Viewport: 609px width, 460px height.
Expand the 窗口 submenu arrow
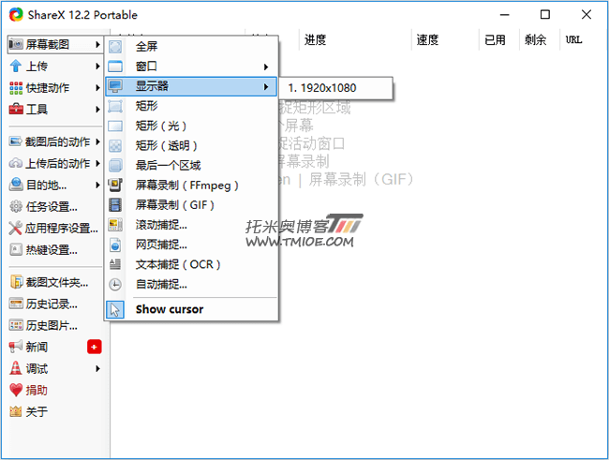[x=266, y=67]
